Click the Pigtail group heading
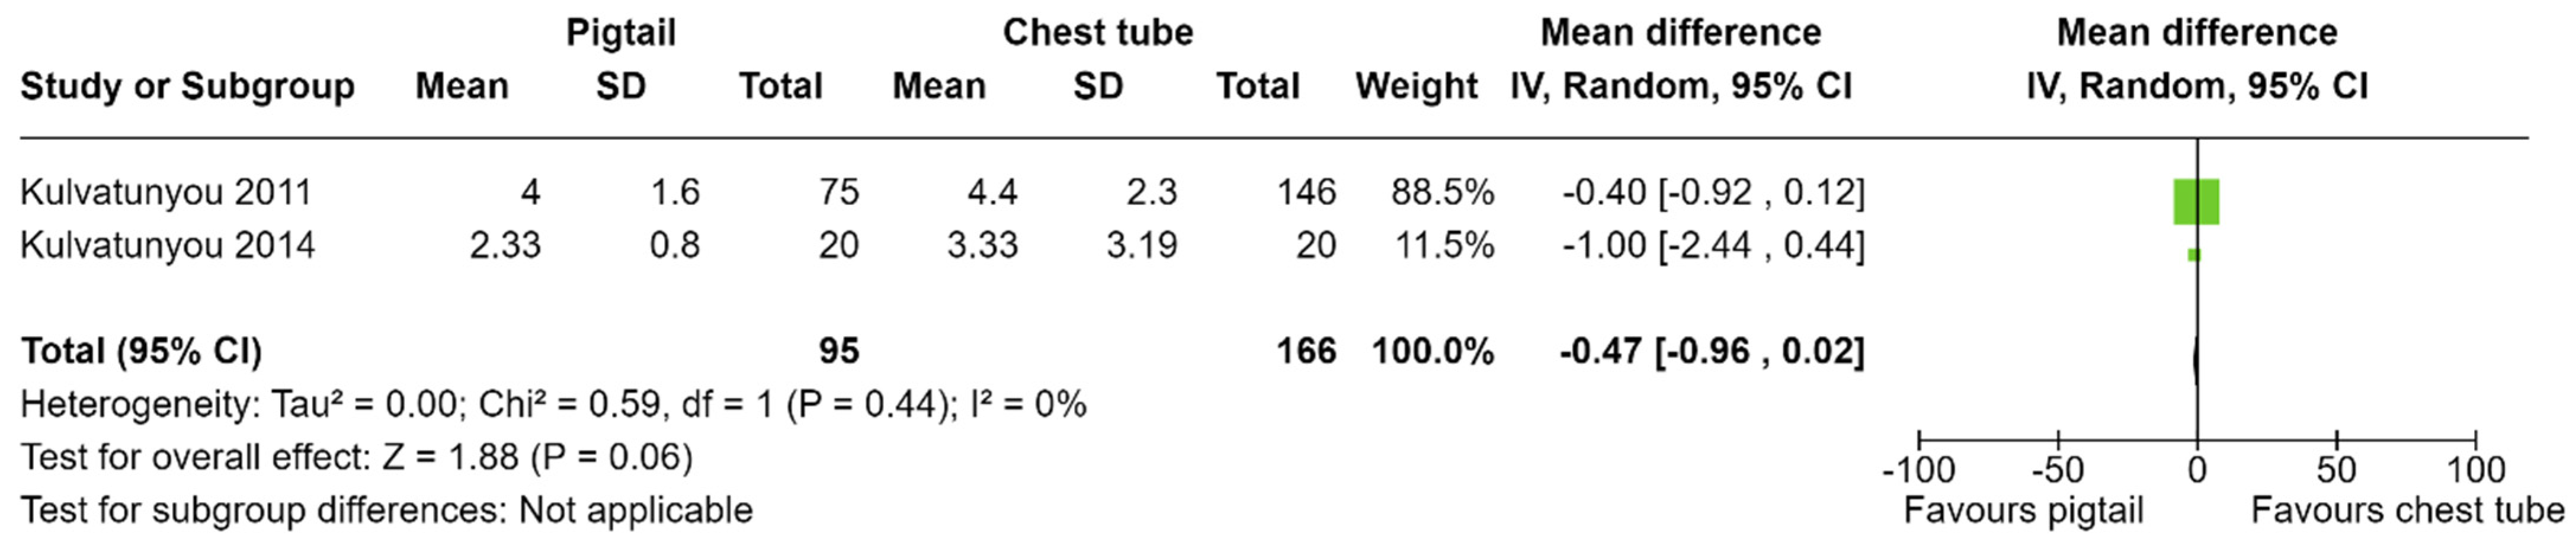 621,33
